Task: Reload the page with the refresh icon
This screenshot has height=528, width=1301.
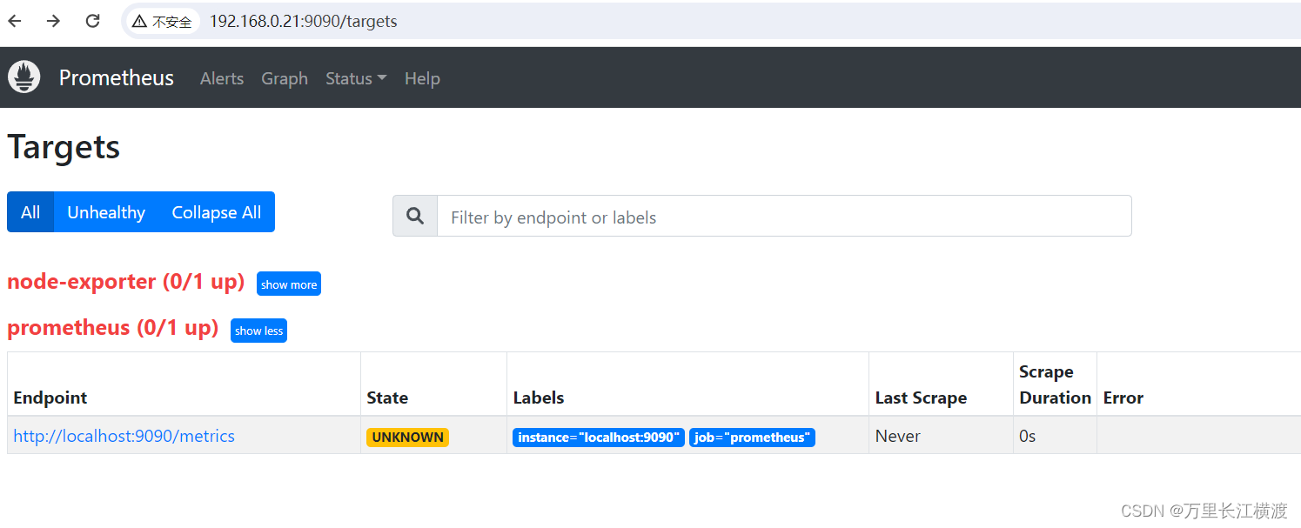Action: (x=93, y=21)
